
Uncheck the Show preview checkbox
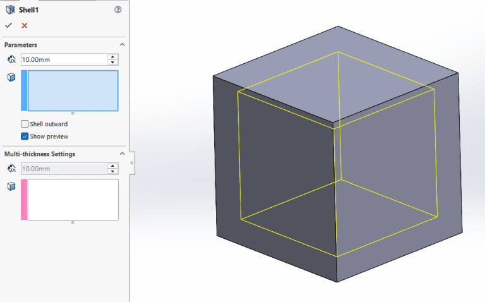point(25,136)
